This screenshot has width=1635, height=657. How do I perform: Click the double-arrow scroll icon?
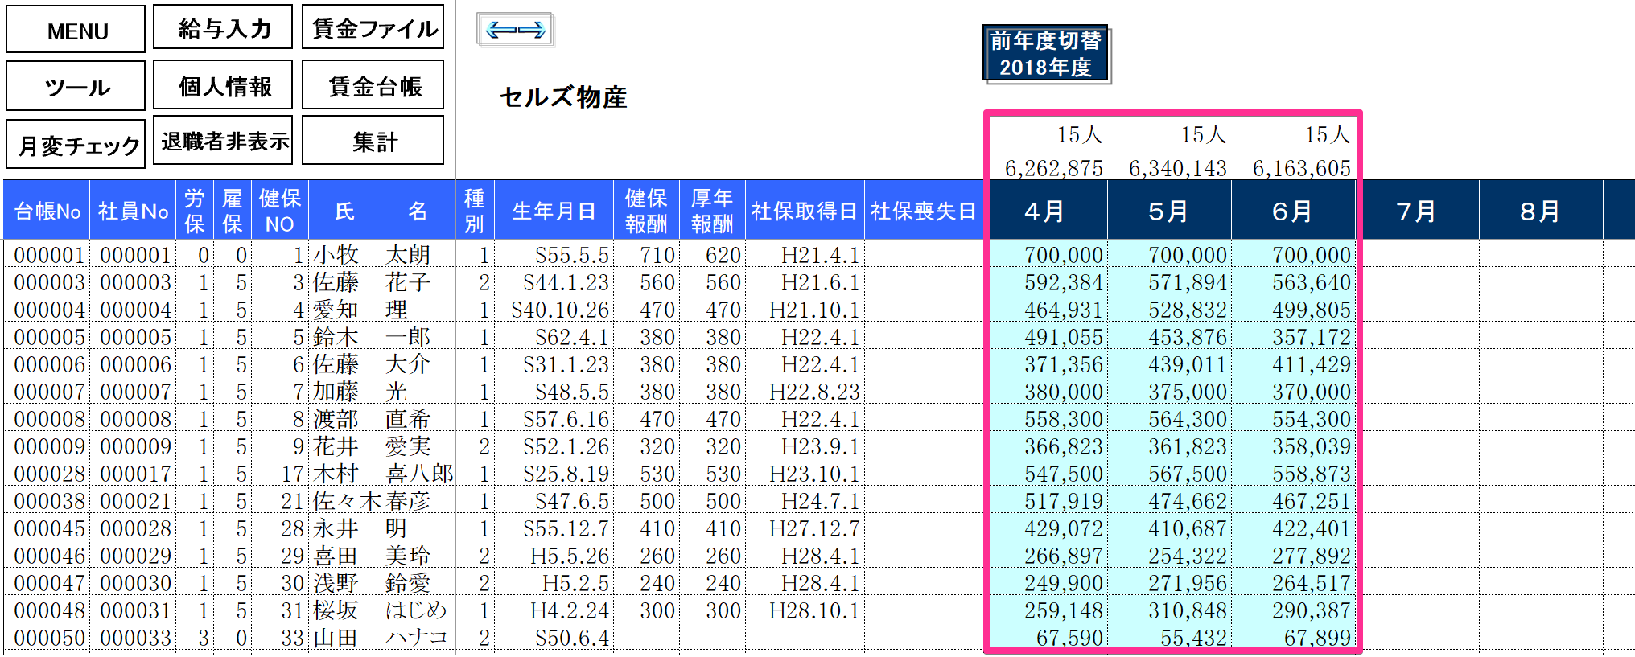point(515,31)
